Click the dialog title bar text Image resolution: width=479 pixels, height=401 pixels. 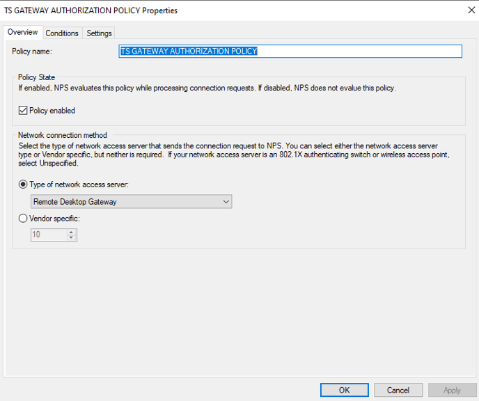pos(91,10)
